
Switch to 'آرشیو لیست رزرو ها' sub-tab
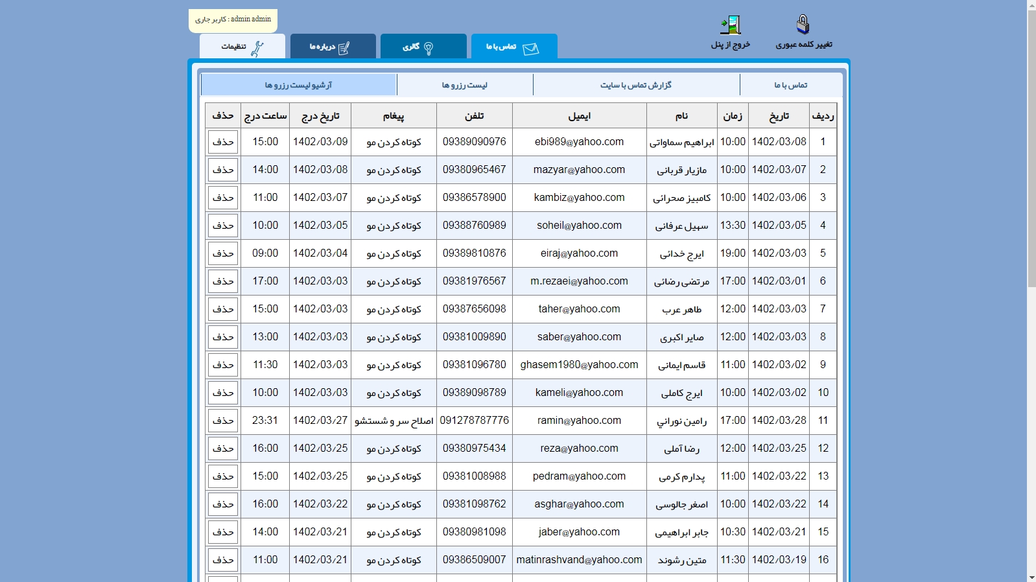coord(299,85)
